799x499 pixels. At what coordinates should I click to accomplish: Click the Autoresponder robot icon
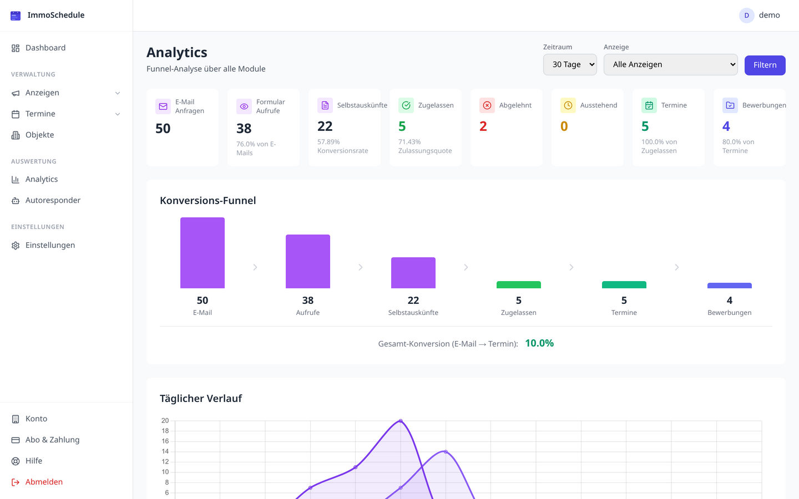click(15, 200)
